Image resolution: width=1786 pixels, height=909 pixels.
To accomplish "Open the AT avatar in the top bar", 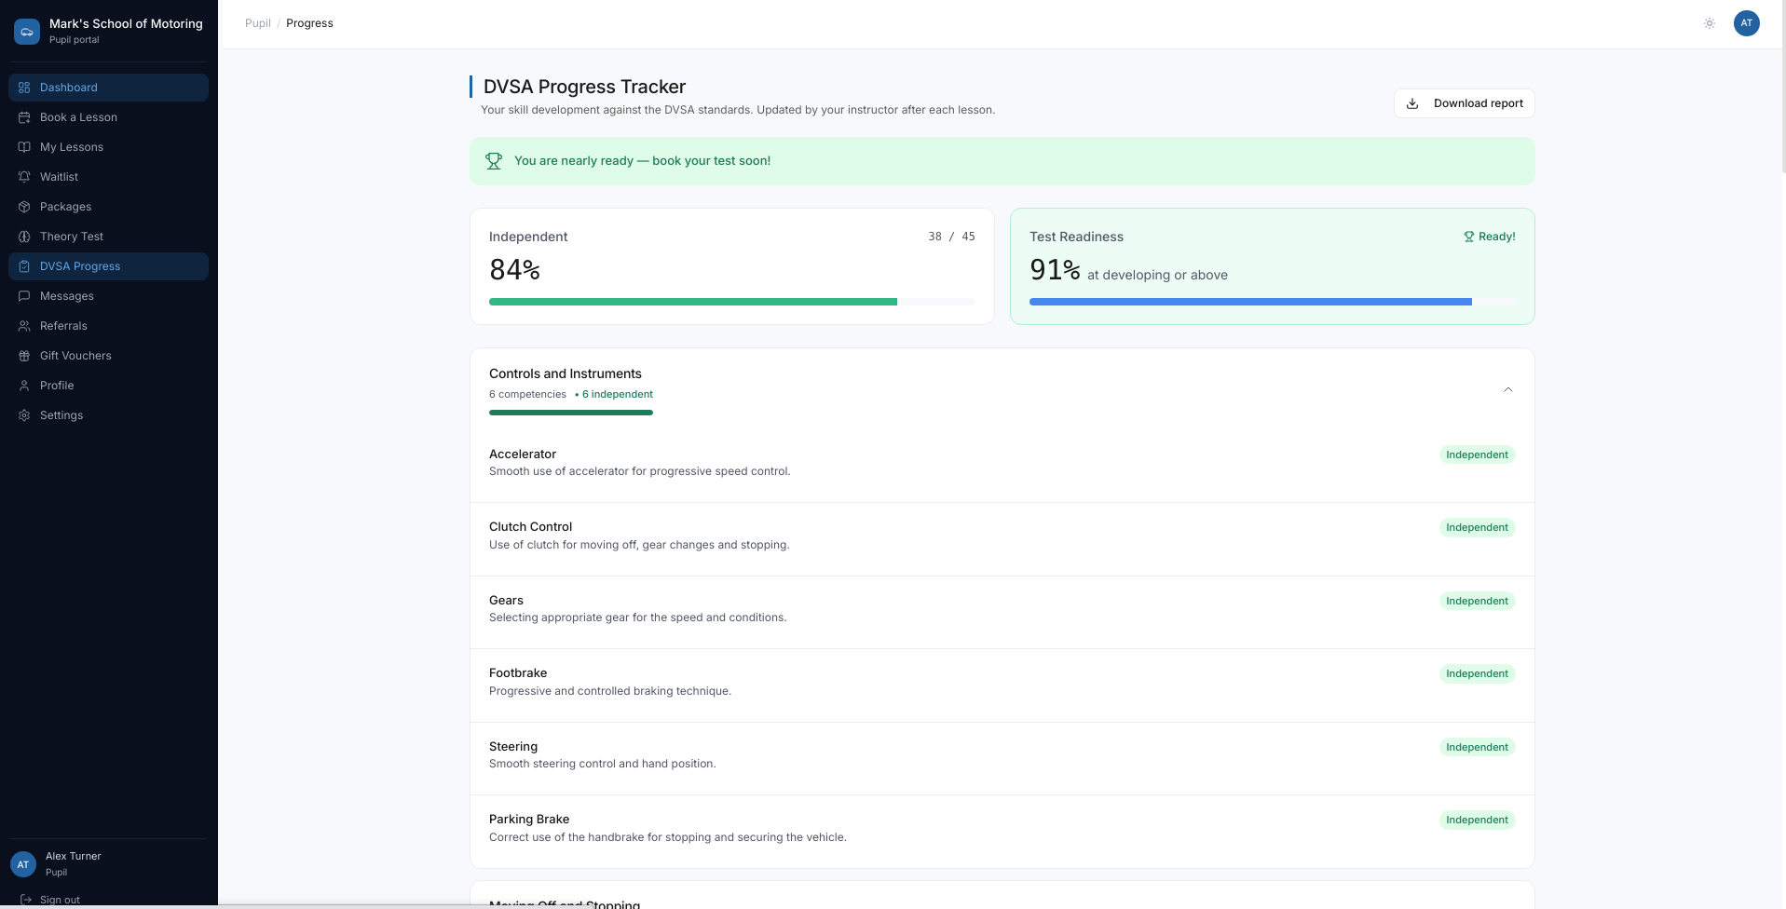I will pos(1747,23).
